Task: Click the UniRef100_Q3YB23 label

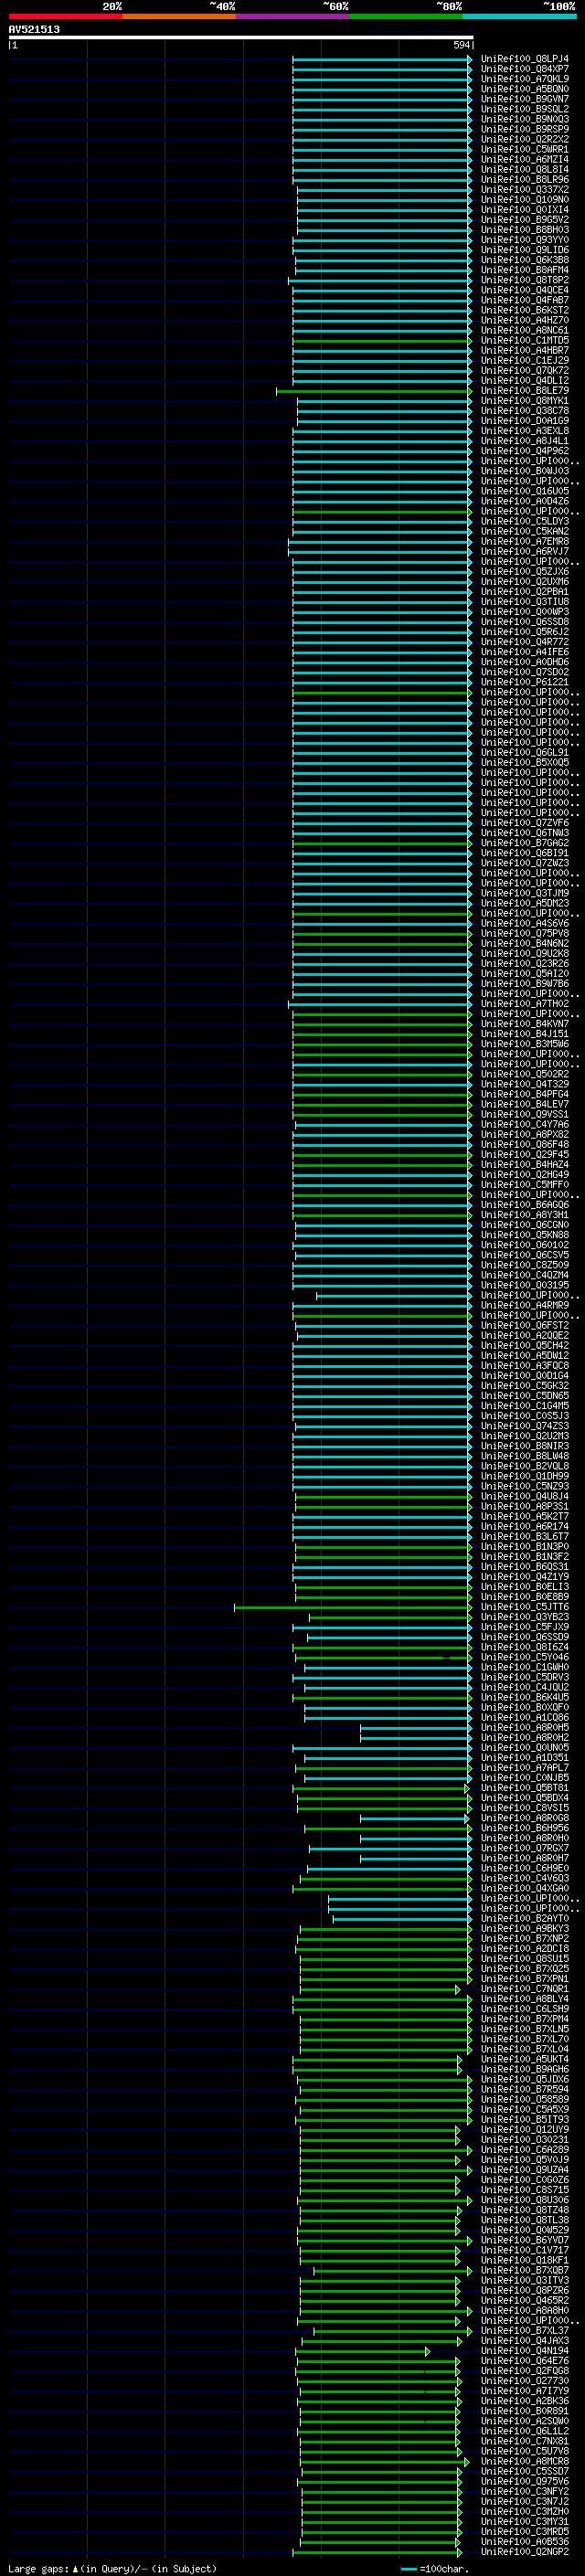Action: coord(525,1616)
